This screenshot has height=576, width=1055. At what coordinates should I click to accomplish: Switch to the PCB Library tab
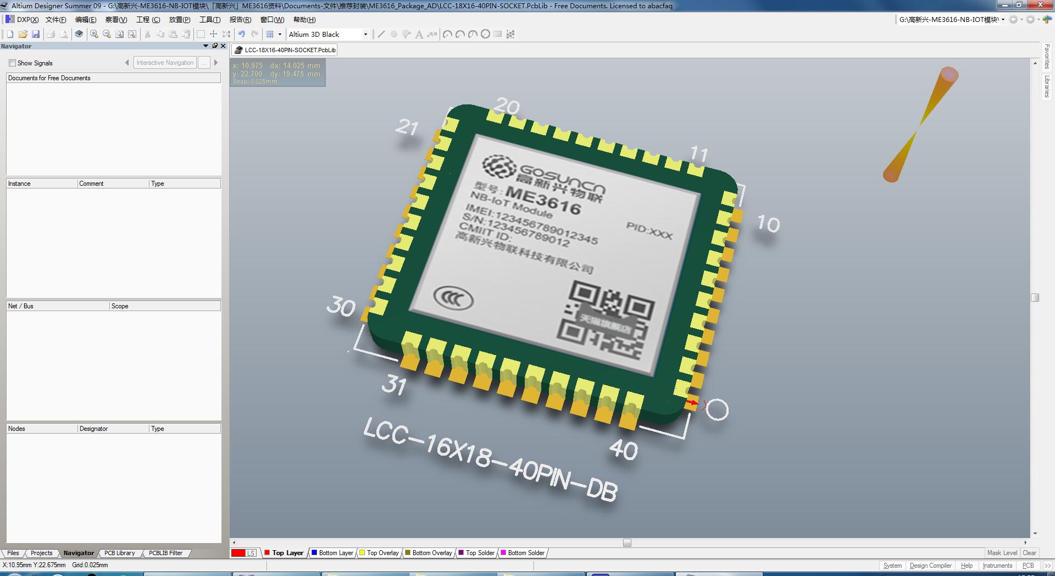pos(119,553)
